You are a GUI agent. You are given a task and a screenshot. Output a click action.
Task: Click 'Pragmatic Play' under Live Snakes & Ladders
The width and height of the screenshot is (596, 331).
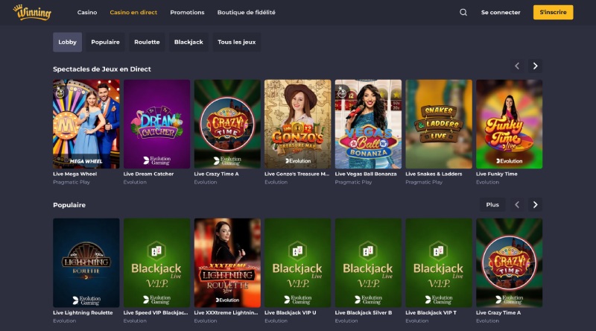(x=424, y=182)
